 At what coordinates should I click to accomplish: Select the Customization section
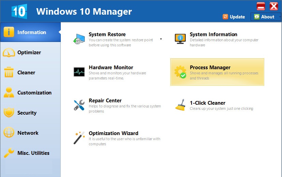click(31, 92)
